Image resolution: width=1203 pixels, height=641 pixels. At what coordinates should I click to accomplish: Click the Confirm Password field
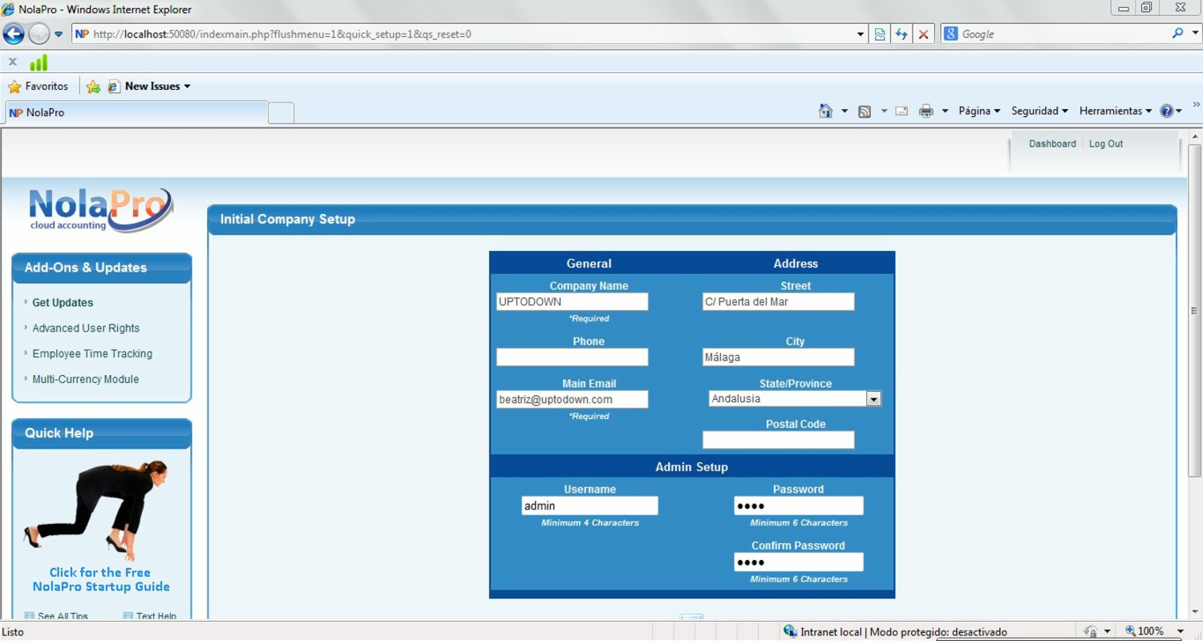pos(799,562)
